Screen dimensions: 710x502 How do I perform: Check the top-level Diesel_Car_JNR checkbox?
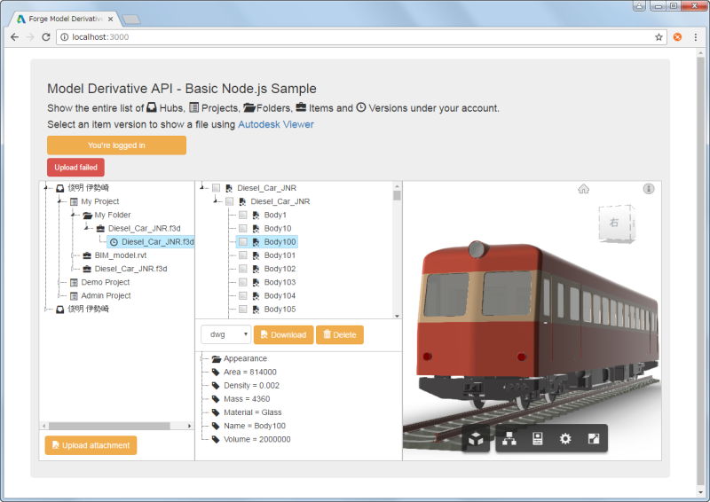pyautogui.click(x=216, y=188)
